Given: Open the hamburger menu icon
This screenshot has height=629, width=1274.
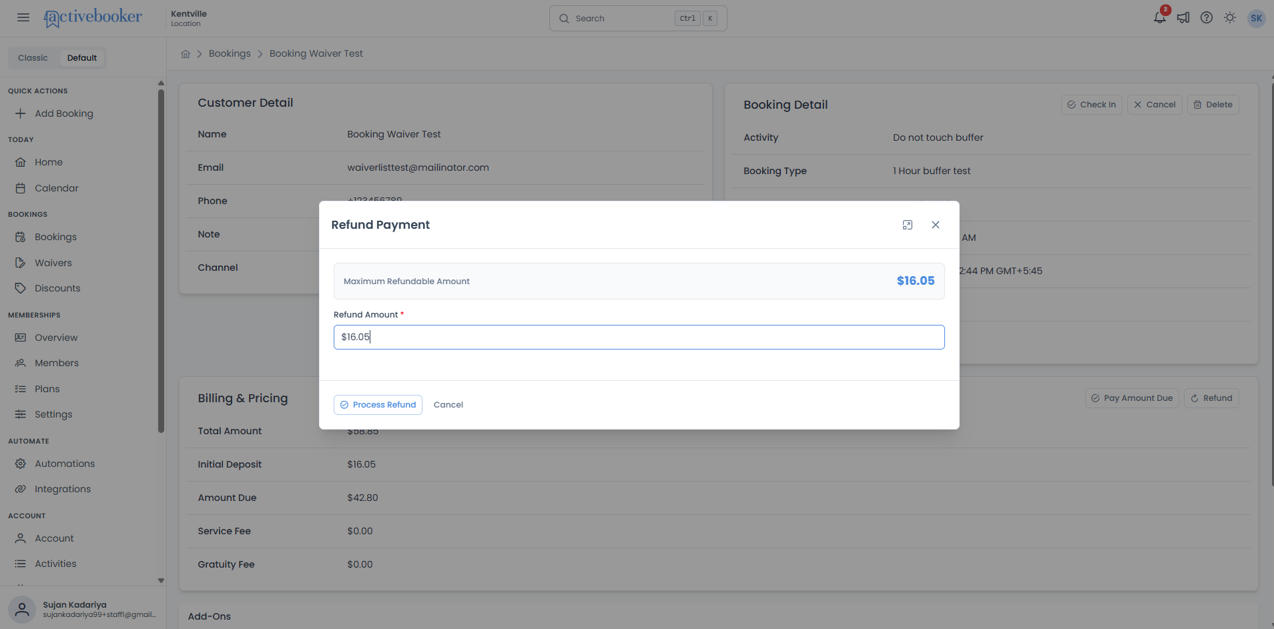Looking at the screenshot, I should point(23,17).
